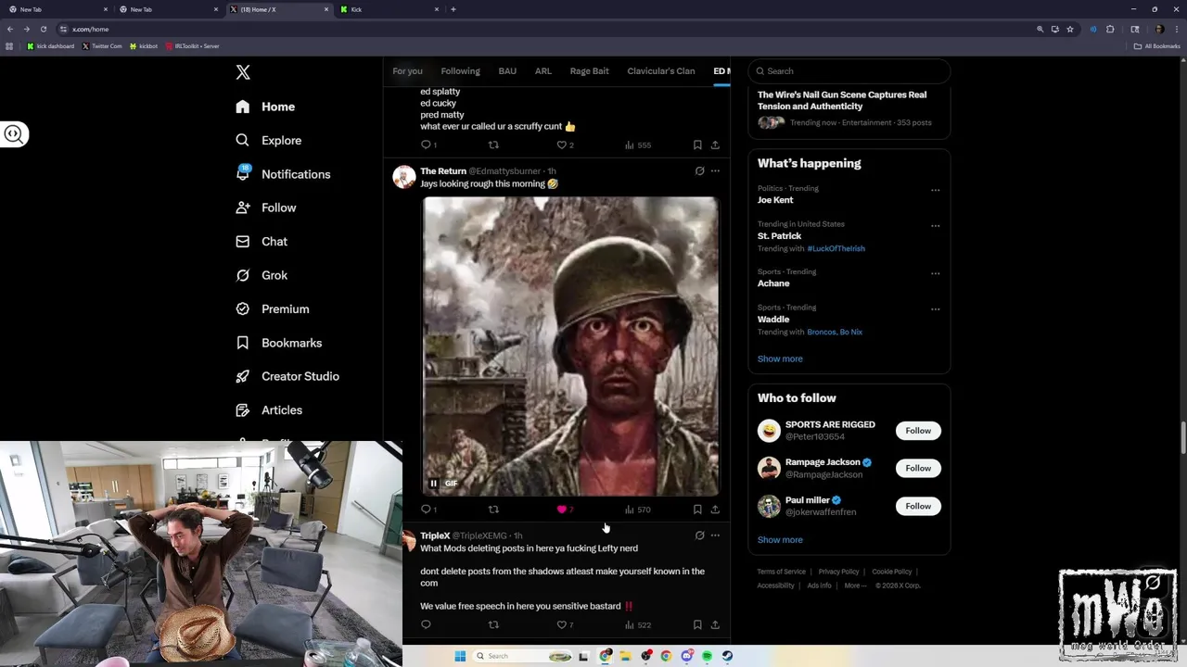Click the Creator Studio rocket icon
Screen dimensions: 1187x667
[243, 376]
